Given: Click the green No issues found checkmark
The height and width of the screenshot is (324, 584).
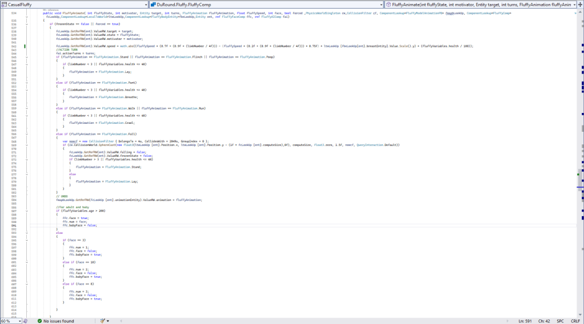Looking at the screenshot, I should click(x=39, y=321).
